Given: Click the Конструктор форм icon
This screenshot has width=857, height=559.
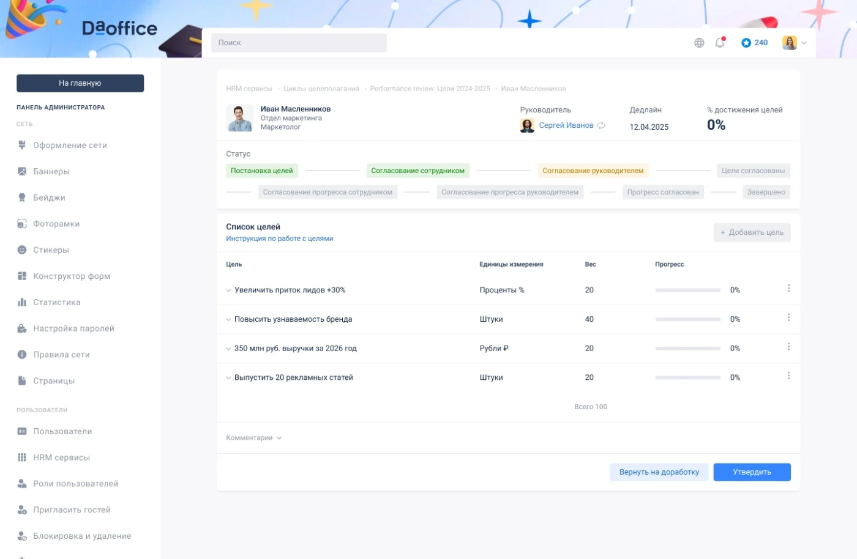Looking at the screenshot, I should tap(22, 276).
